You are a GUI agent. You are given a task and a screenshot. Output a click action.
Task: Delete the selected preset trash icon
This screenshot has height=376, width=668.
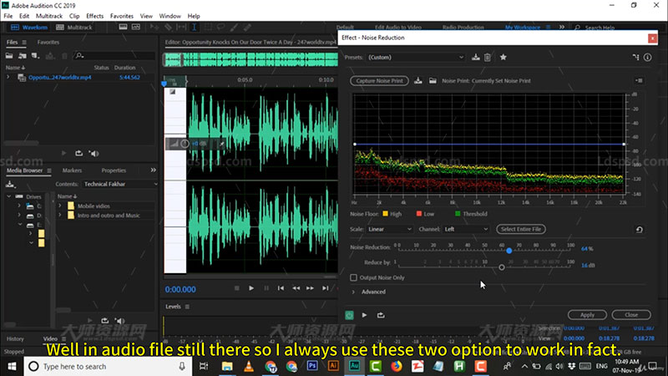[488, 57]
